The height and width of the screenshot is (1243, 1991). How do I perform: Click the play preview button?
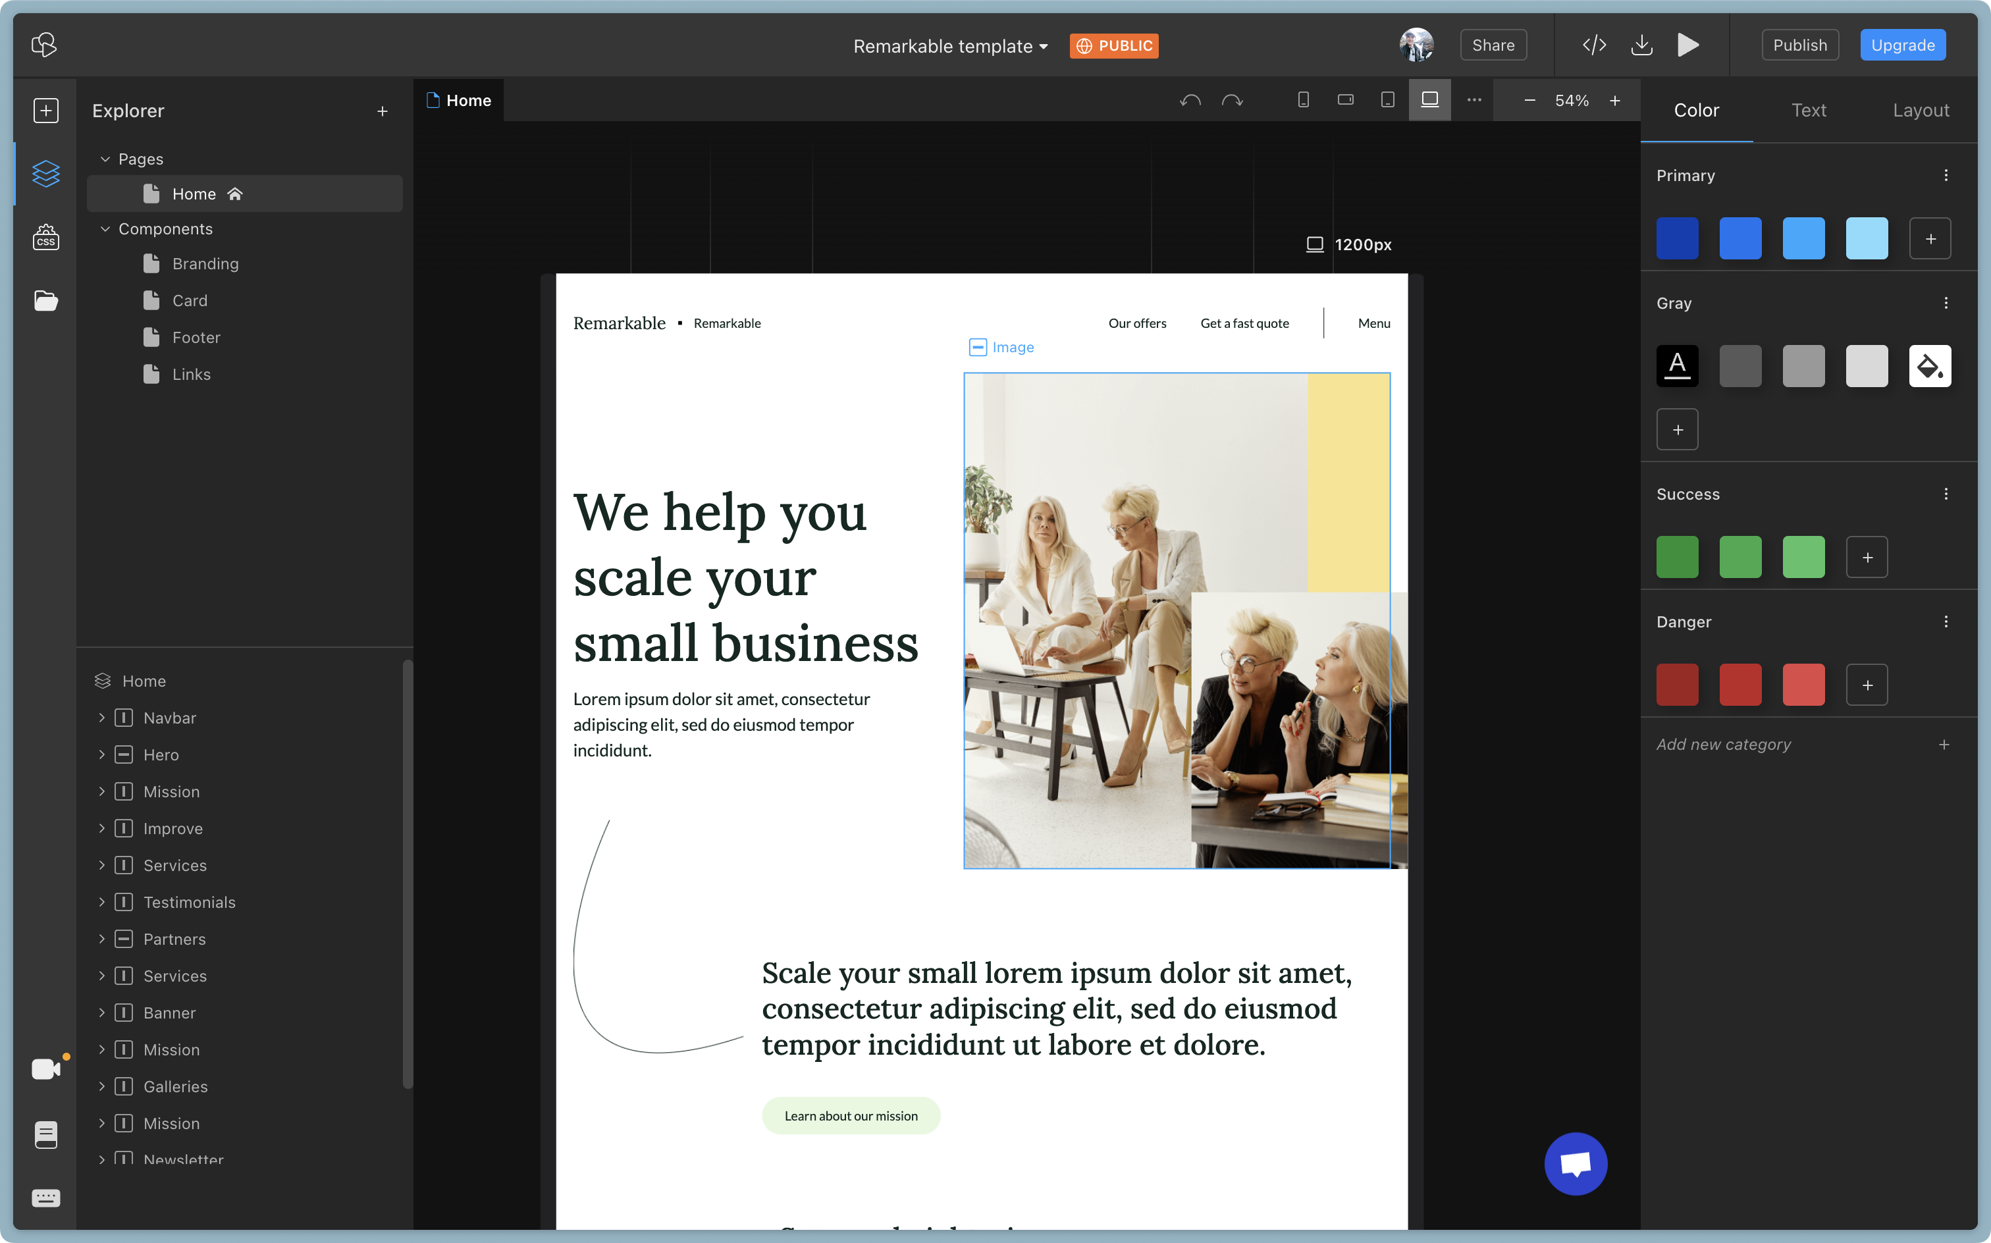point(1687,44)
